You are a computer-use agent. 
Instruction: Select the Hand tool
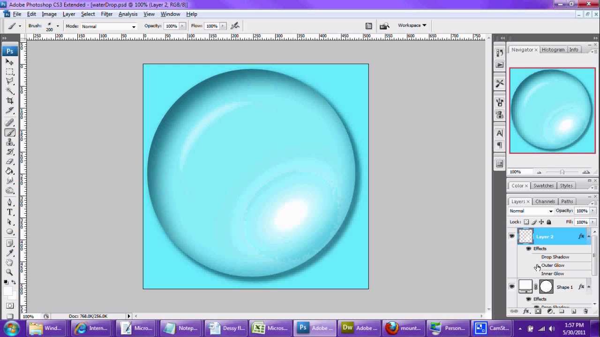click(9, 263)
